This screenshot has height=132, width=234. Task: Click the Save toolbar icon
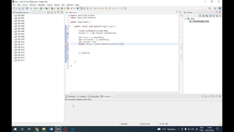click(x=19, y=8)
